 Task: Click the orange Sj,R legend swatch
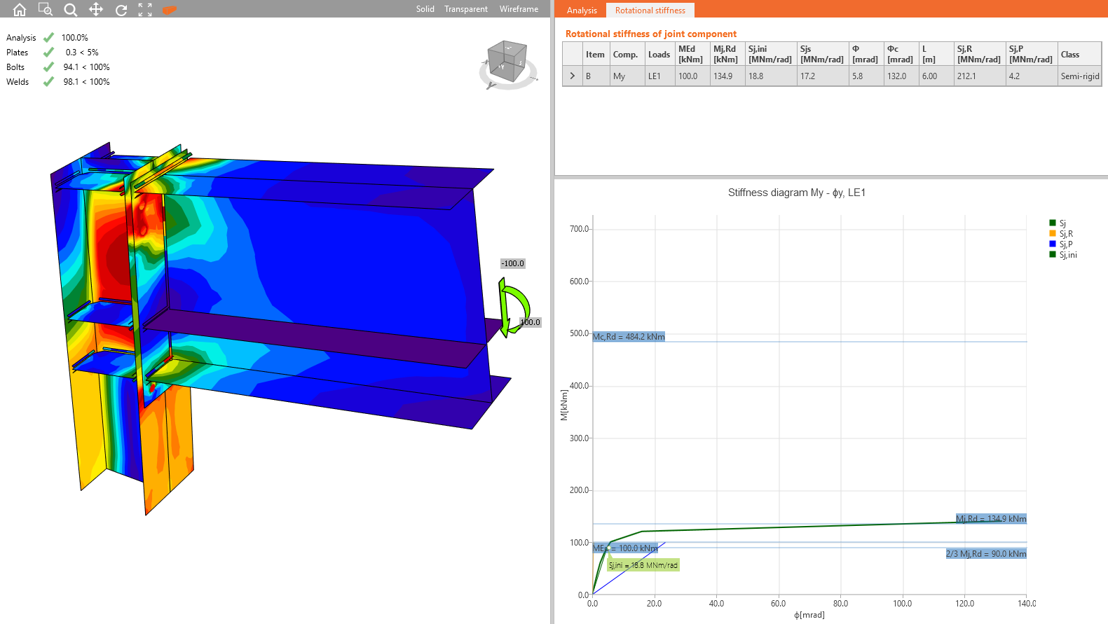[x=1053, y=233]
